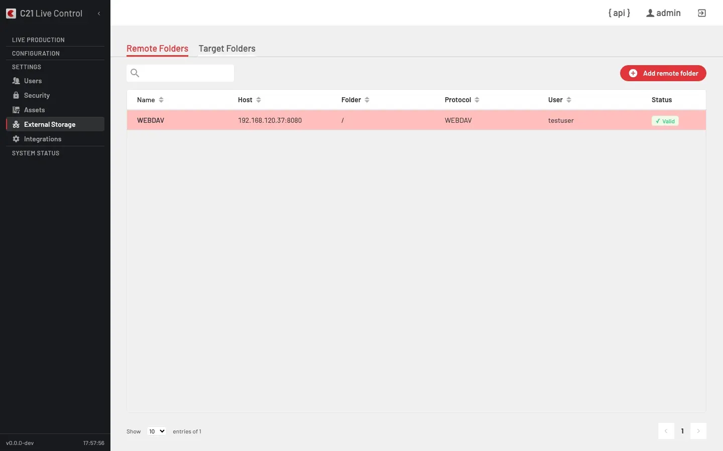Click the External Storage network icon
The image size is (723, 451).
point(16,124)
